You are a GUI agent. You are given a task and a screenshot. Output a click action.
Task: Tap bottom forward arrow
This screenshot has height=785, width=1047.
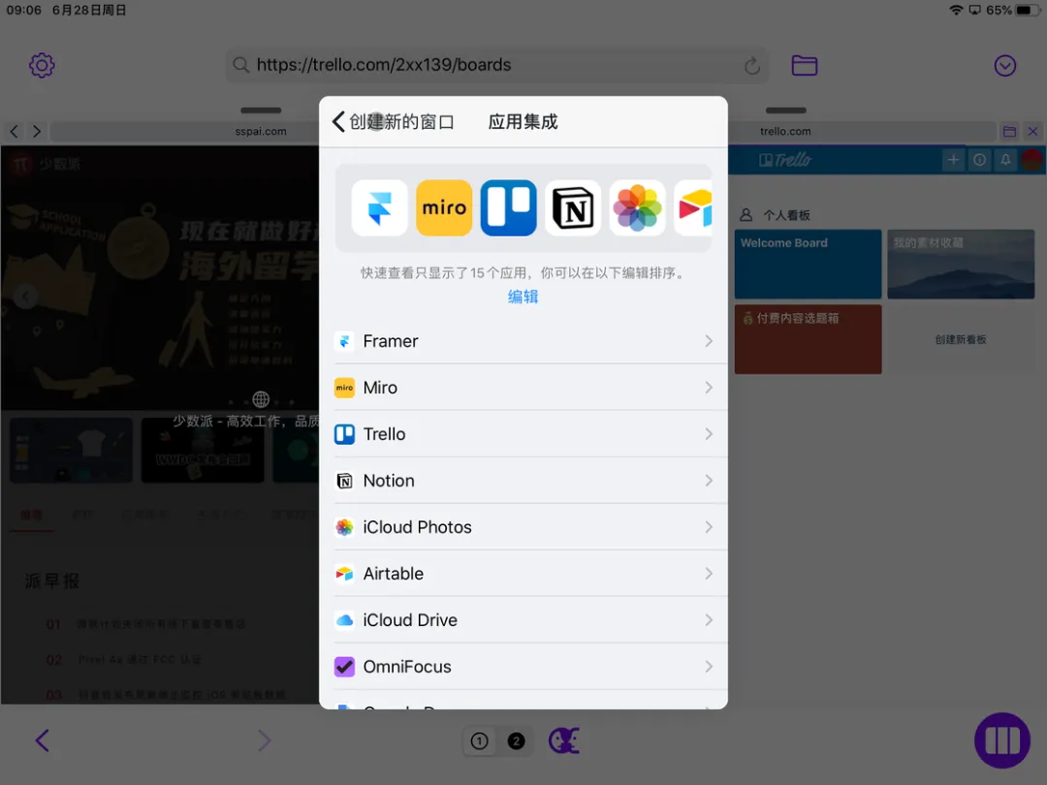265,740
